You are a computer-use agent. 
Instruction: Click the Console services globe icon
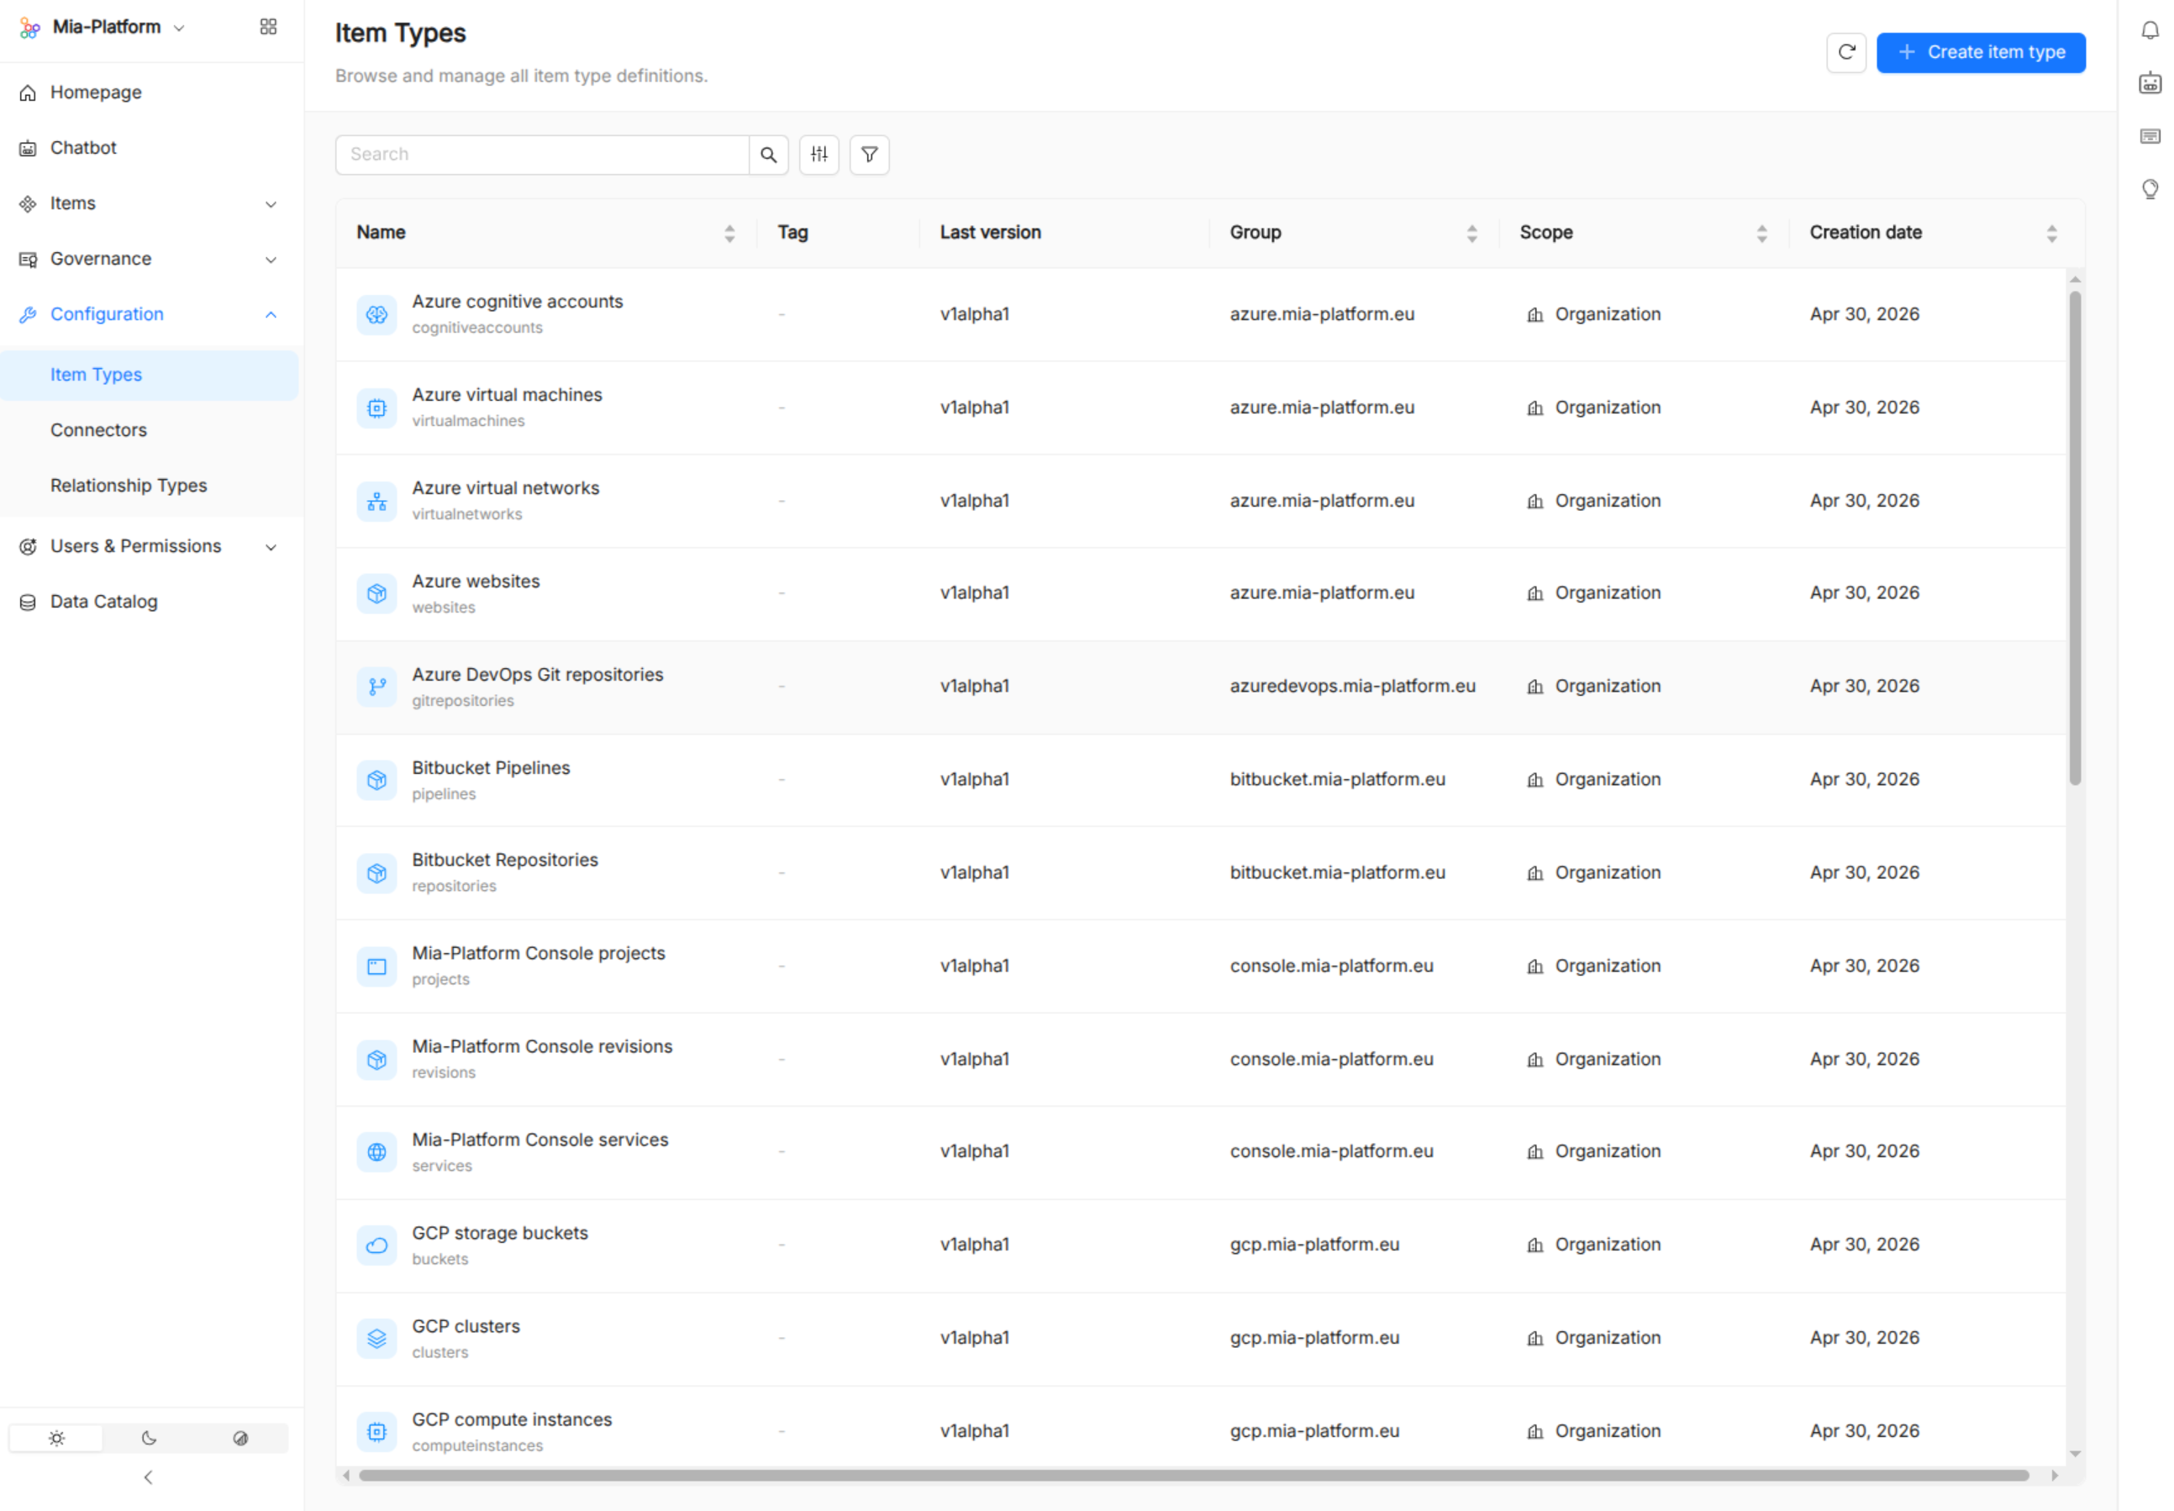tap(376, 1152)
